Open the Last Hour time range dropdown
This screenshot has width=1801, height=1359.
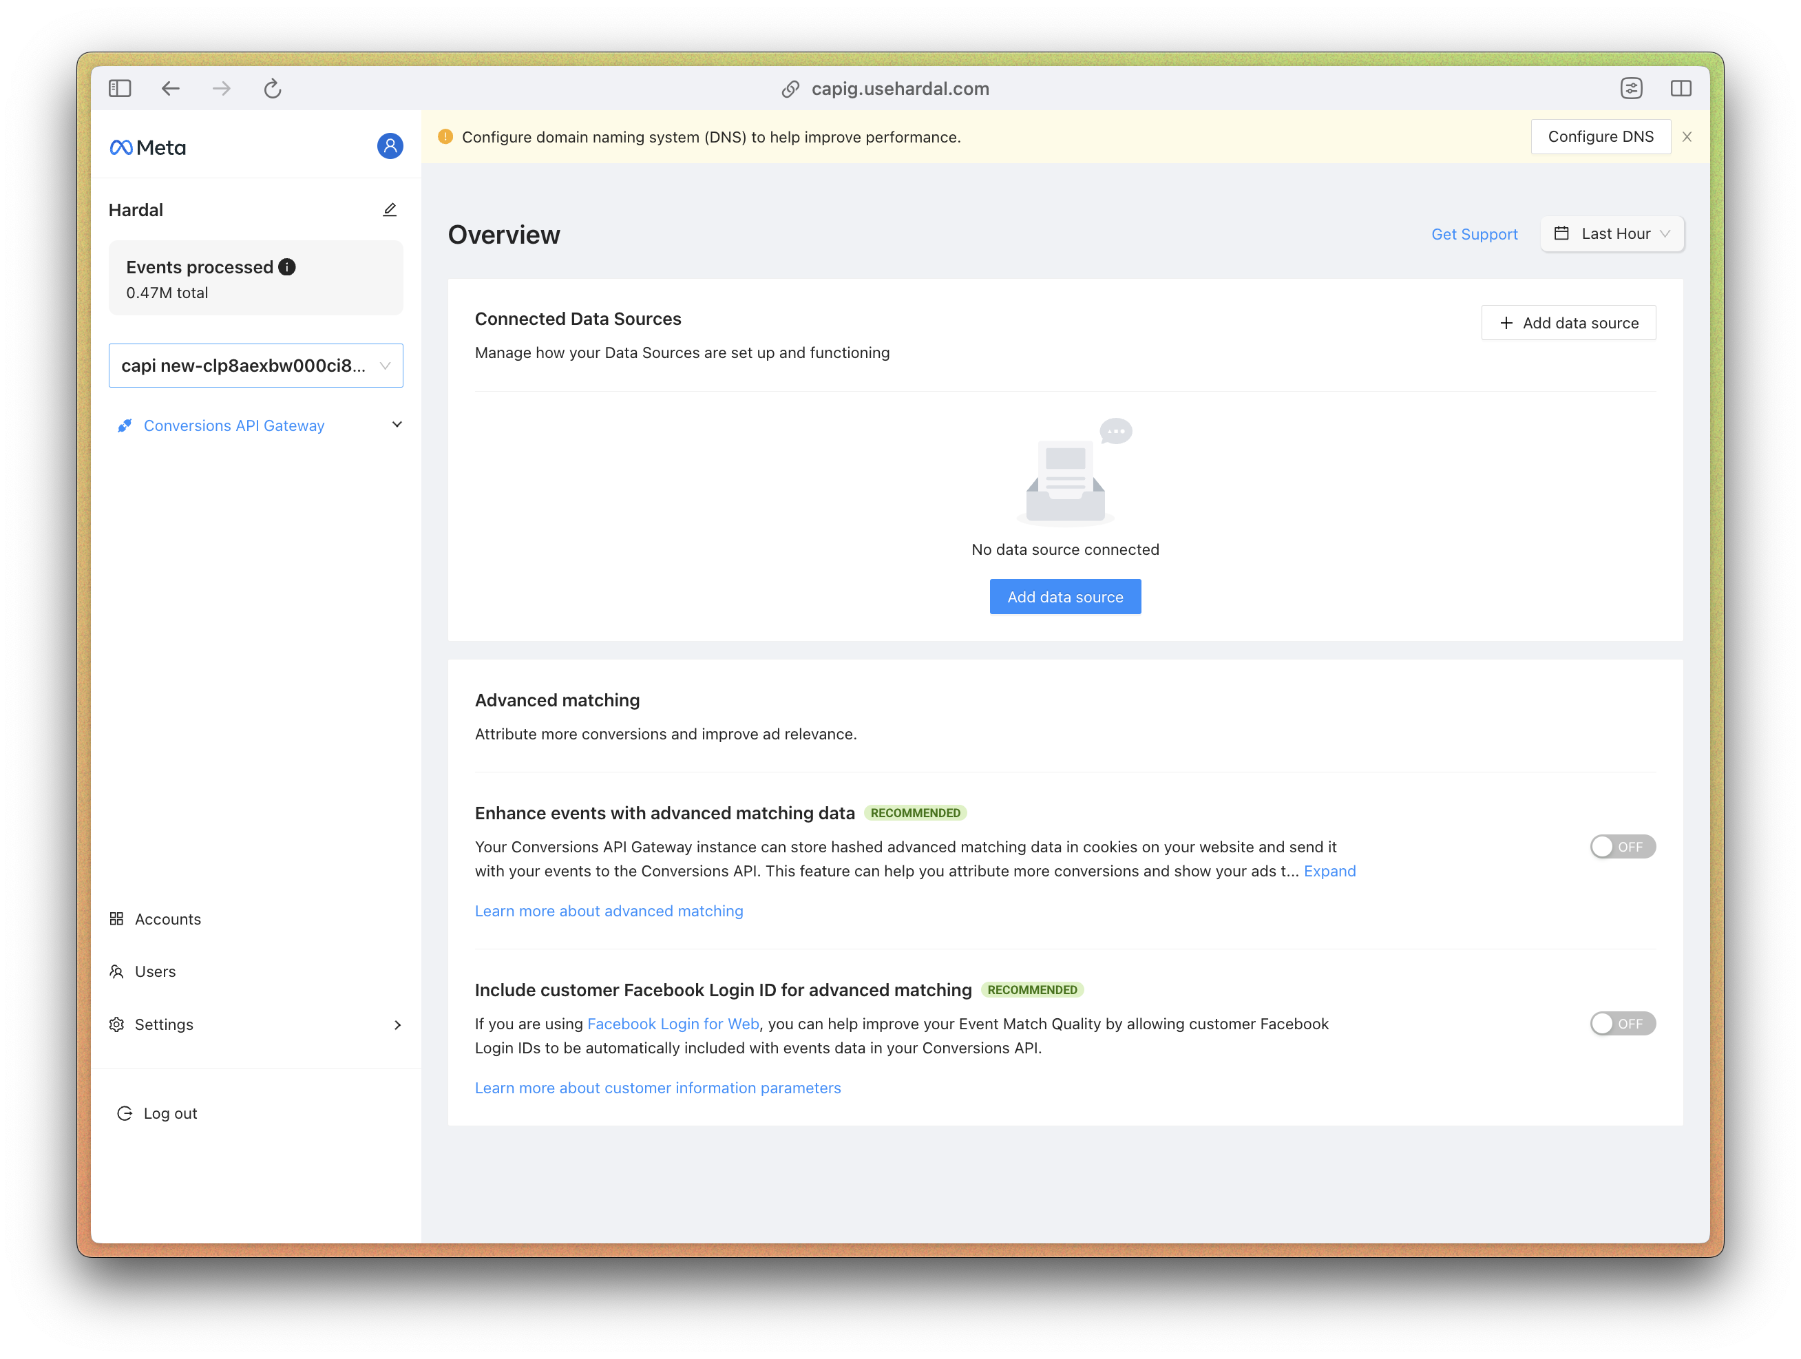pos(1612,233)
